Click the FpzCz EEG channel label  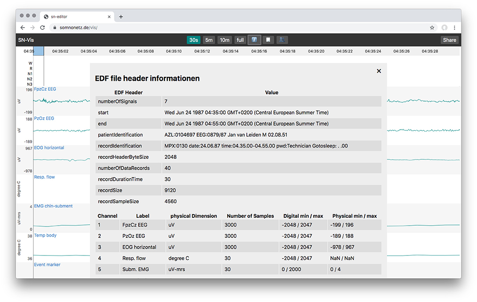tap(45, 89)
